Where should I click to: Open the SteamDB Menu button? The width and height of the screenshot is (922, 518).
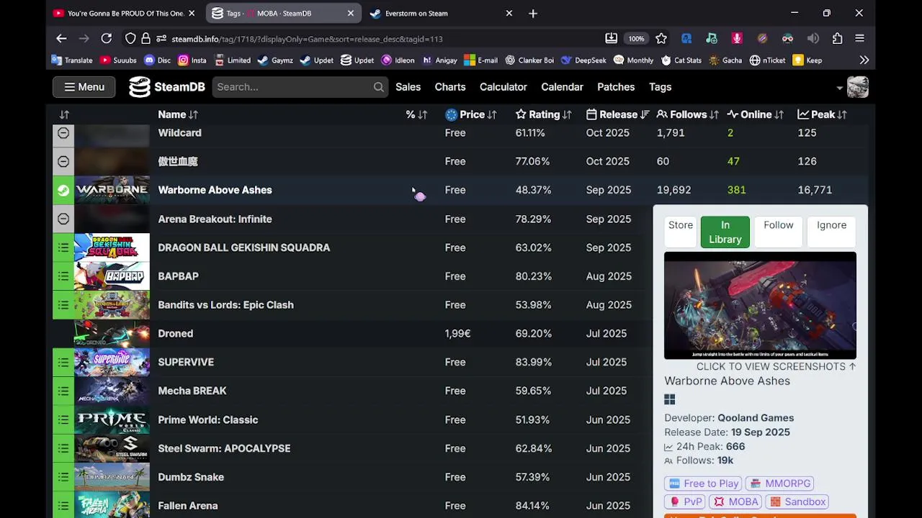coord(84,87)
